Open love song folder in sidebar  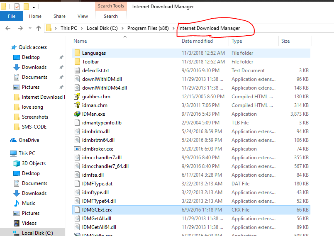pyautogui.click(x=32, y=107)
